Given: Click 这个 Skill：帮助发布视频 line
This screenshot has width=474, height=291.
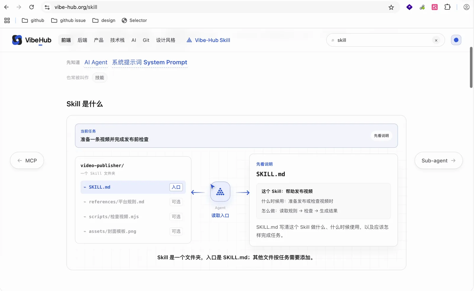Looking at the screenshot, I should point(287,191).
